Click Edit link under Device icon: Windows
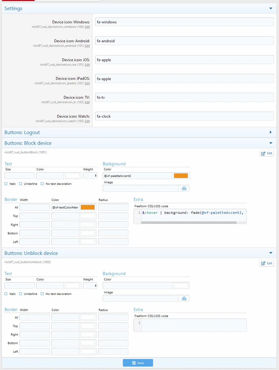The image size is (279, 370). click(x=87, y=27)
